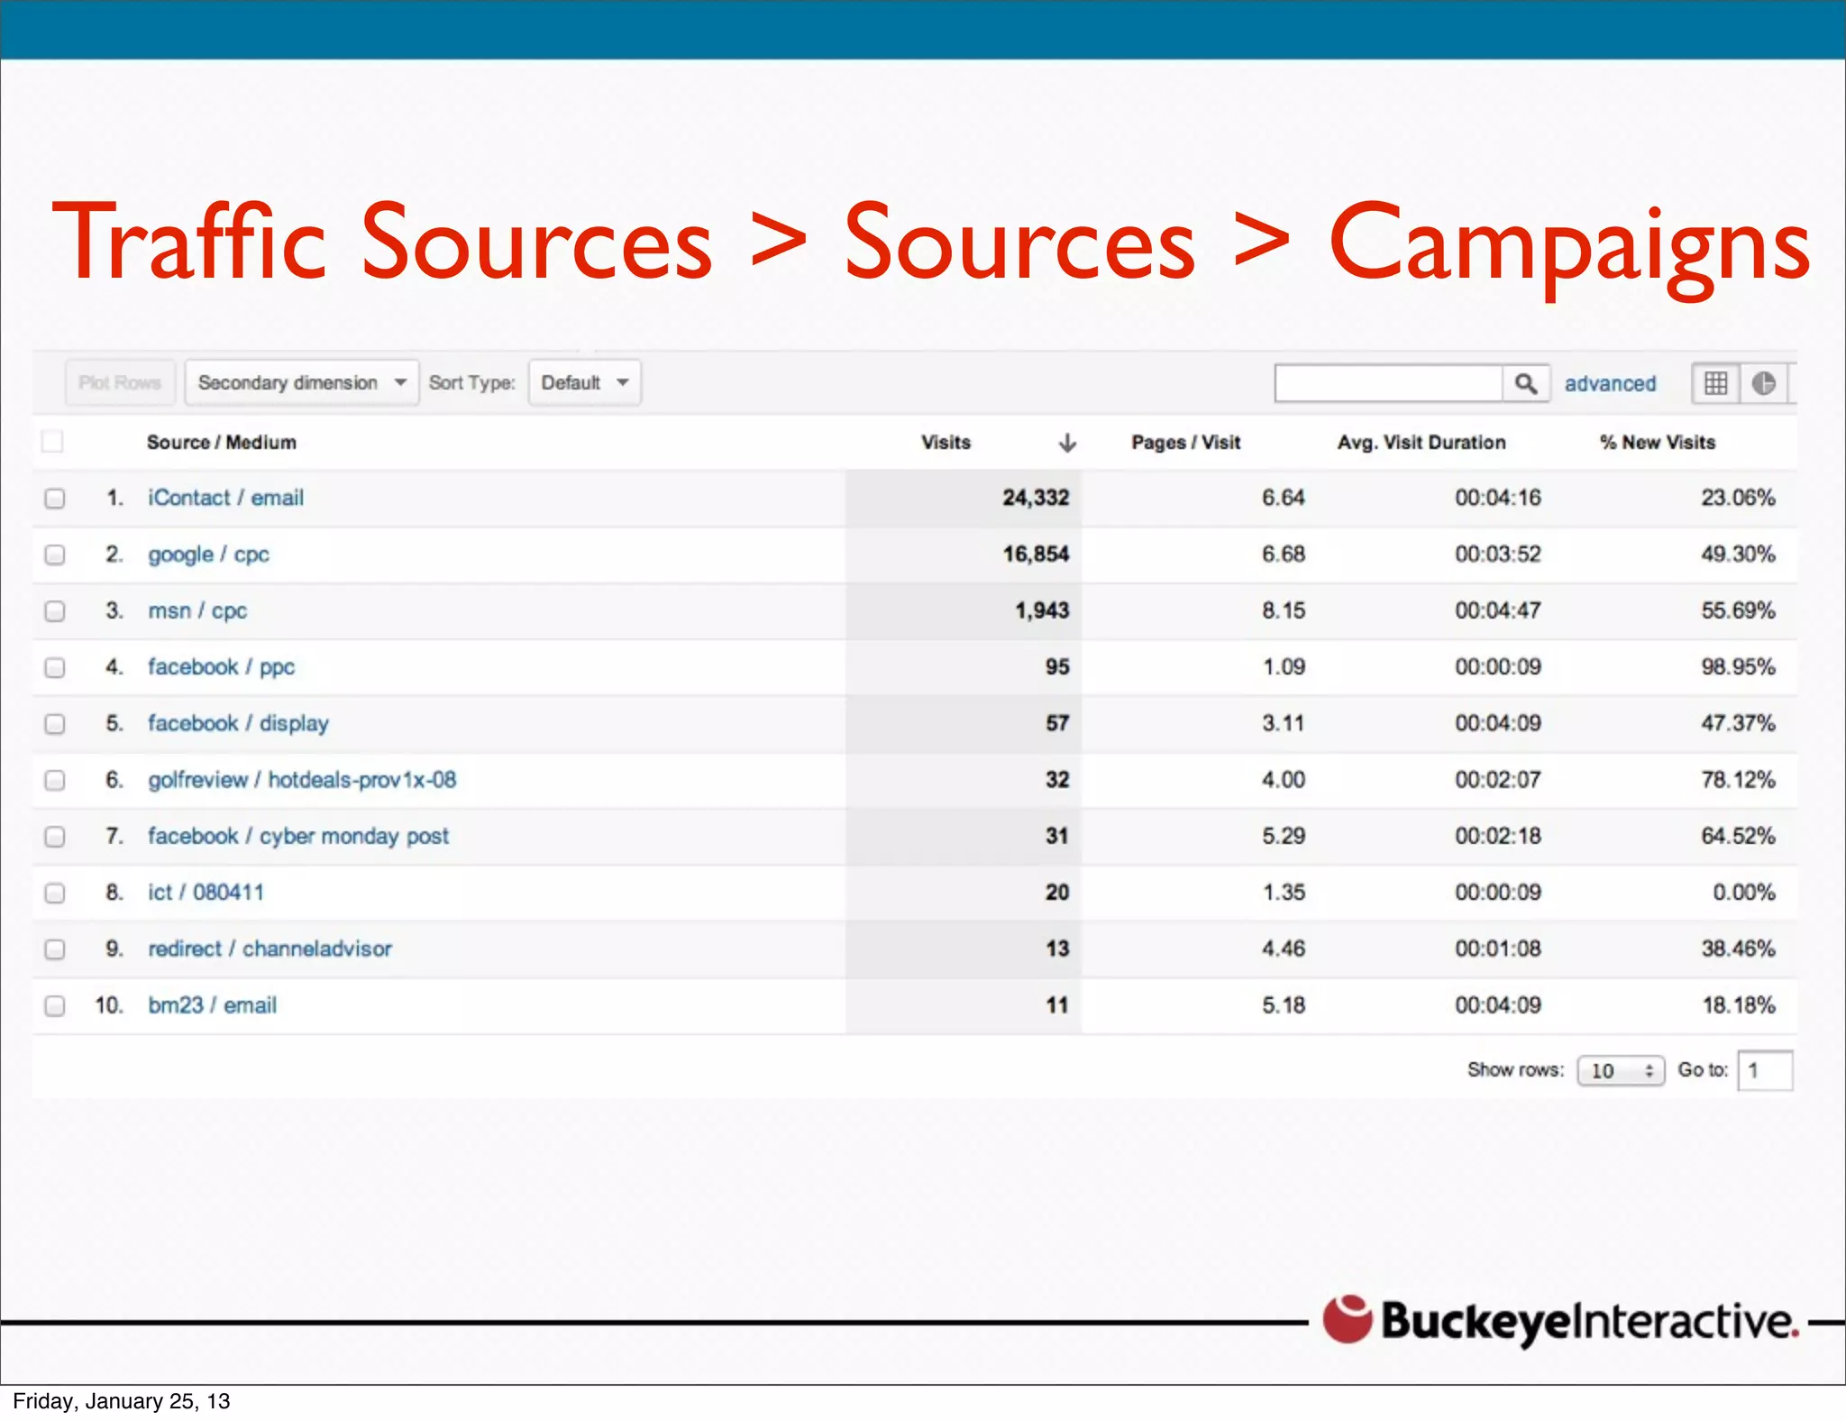Tick the checkbox for msn / cpc

55,610
